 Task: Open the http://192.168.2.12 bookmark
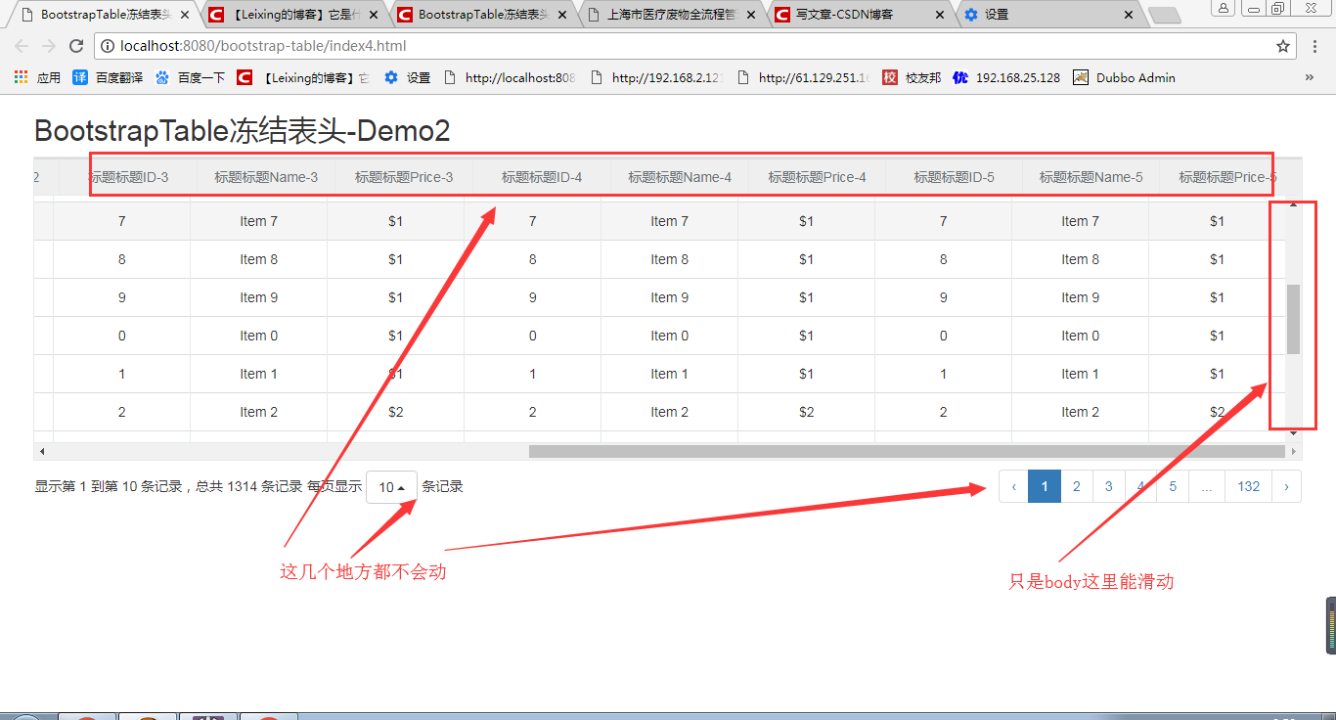coord(656,77)
